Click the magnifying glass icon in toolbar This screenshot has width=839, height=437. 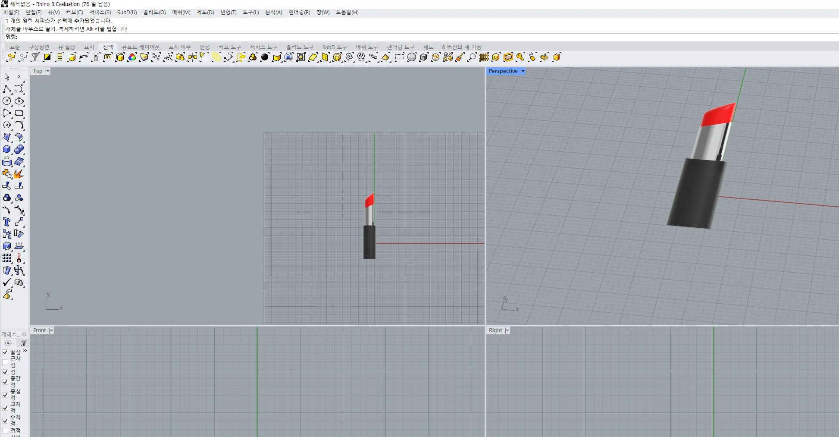472,57
